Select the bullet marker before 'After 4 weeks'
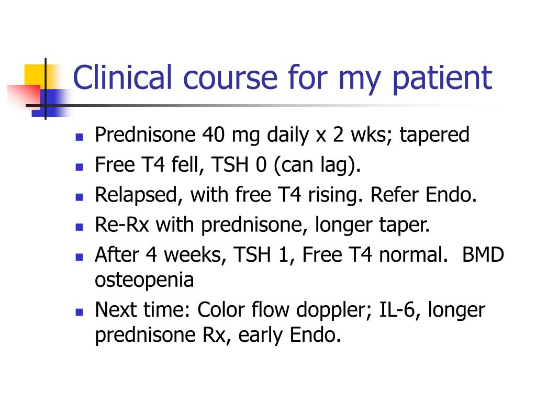The height and width of the screenshot is (402, 536). click(80, 257)
